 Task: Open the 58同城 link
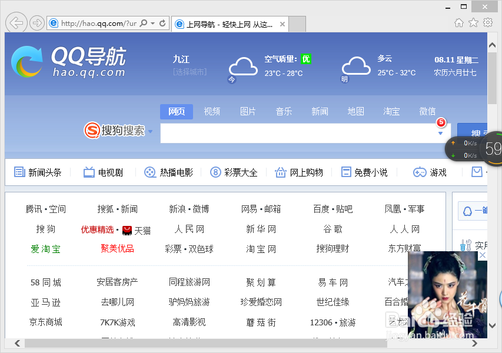coord(46,282)
